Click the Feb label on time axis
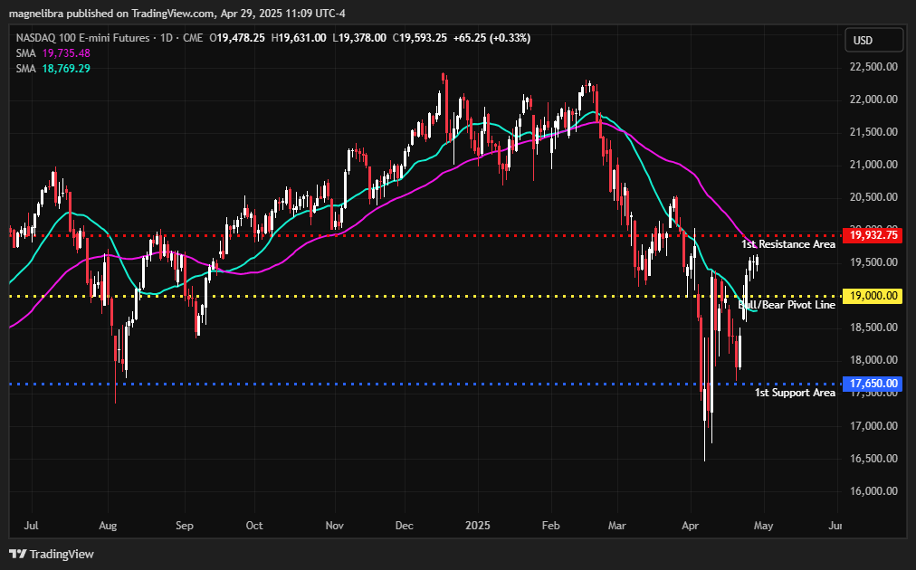The width and height of the screenshot is (916, 570). [551, 526]
